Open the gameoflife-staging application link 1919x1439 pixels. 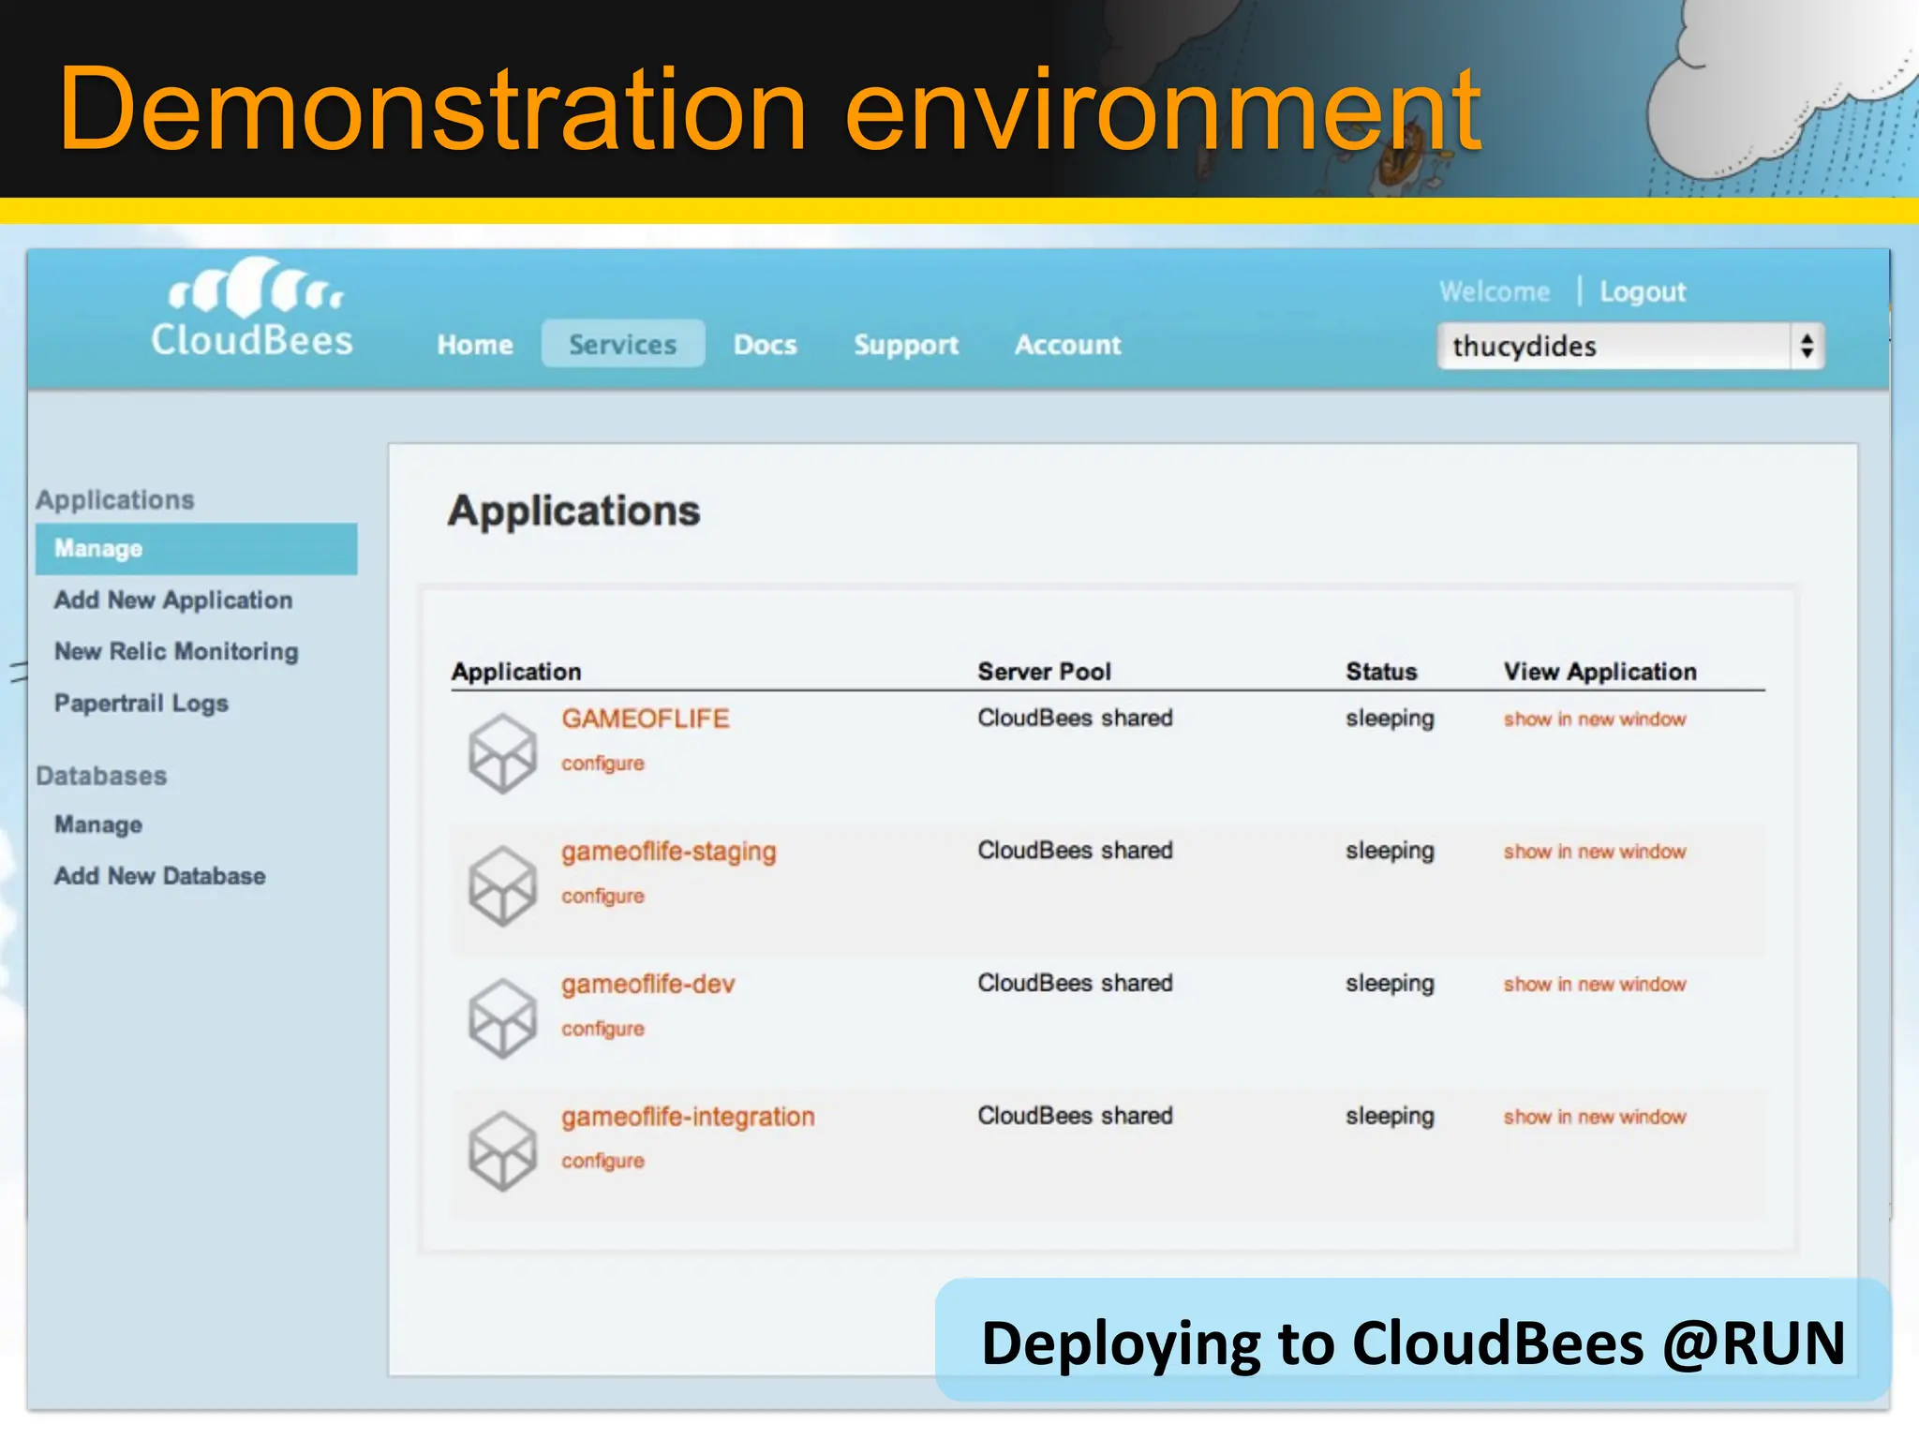pos(669,852)
